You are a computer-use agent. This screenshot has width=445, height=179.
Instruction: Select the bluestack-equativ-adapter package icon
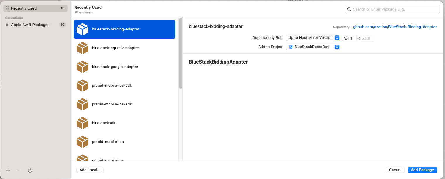click(x=82, y=48)
